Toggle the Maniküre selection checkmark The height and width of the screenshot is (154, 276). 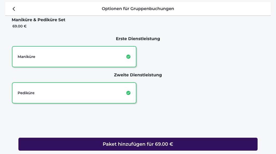click(x=128, y=57)
